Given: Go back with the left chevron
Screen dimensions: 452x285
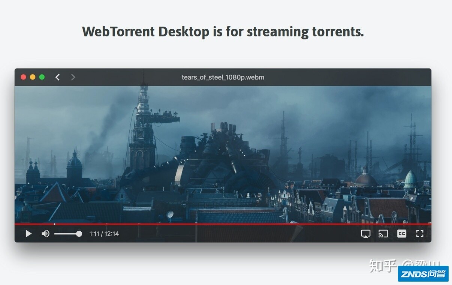Looking at the screenshot, I should tap(57, 77).
